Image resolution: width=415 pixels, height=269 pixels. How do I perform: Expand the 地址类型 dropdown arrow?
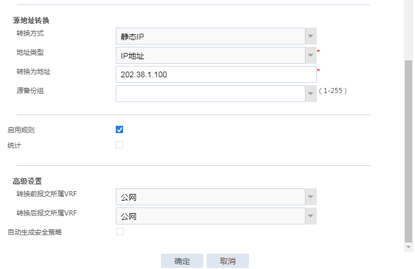click(311, 55)
